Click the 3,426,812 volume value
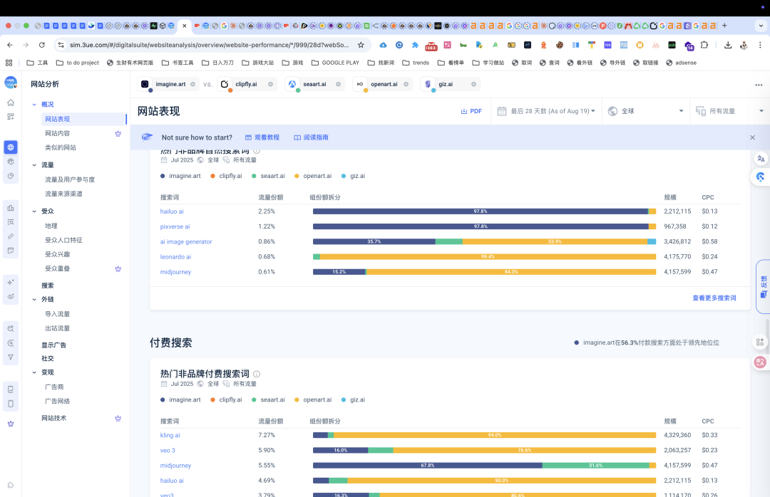Screen dimensions: 770x497 [x=677, y=242]
